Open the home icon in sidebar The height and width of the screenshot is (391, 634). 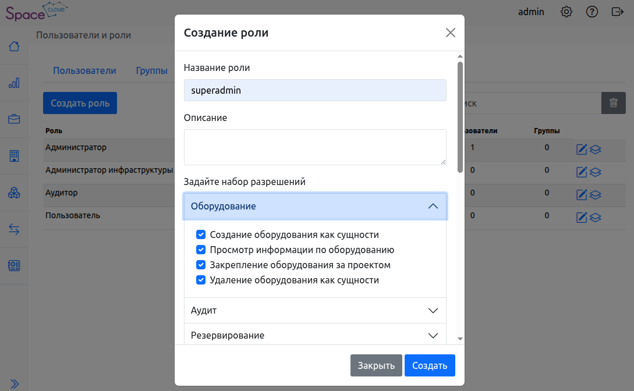pyautogui.click(x=14, y=46)
